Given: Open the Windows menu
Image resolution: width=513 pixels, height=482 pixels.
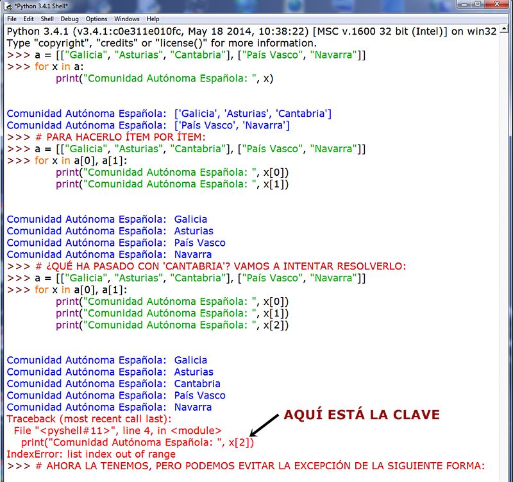Looking at the screenshot, I should 126,19.
